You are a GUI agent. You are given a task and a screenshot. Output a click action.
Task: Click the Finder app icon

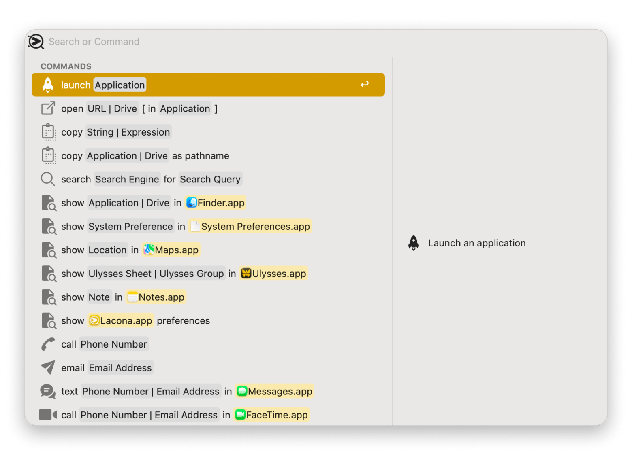coord(192,203)
